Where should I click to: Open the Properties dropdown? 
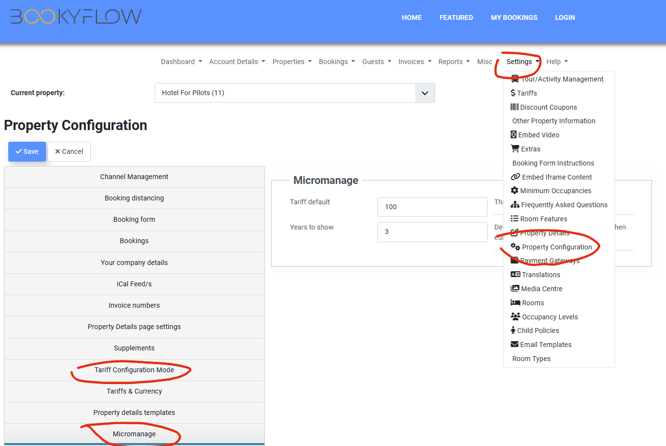[x=292, y=62]
